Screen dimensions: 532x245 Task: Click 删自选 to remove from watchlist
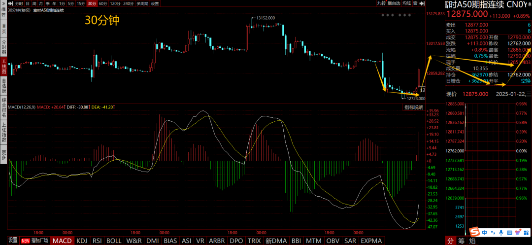click(x=394, y=3)
